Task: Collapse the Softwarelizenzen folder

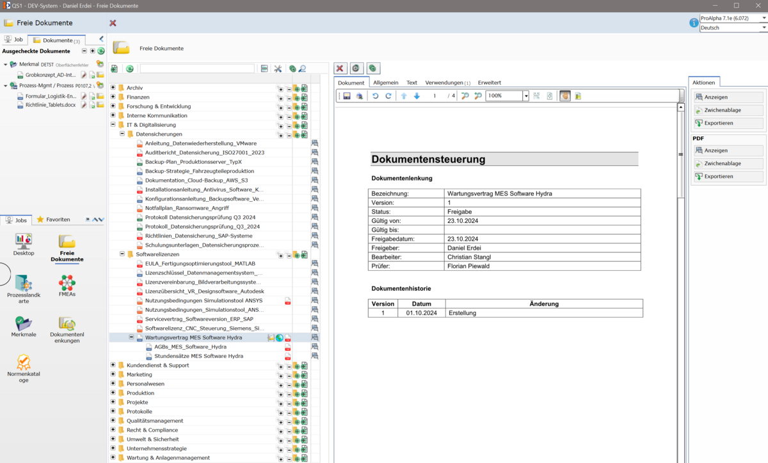Action: (x=122, y=254)
